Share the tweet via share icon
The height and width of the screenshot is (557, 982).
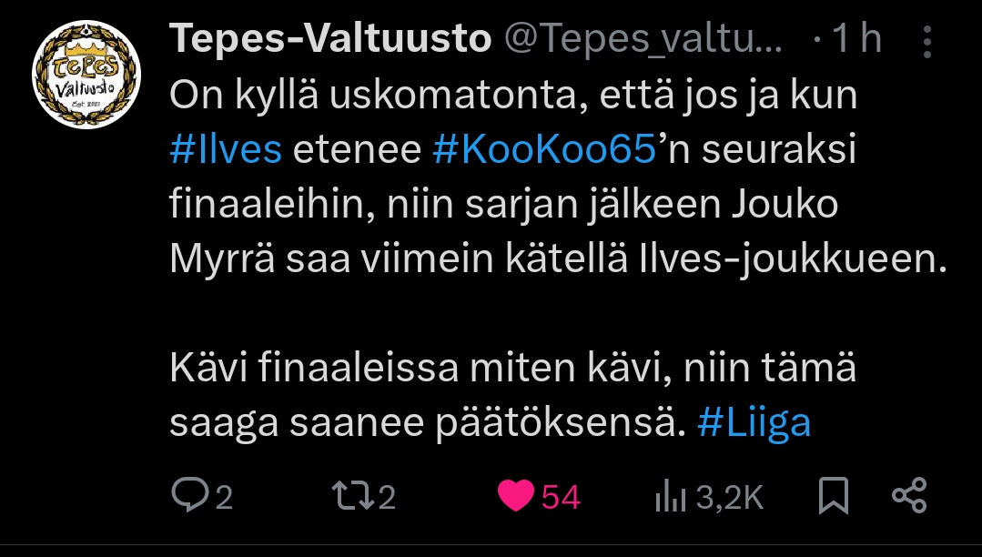(x=908, y=496)
